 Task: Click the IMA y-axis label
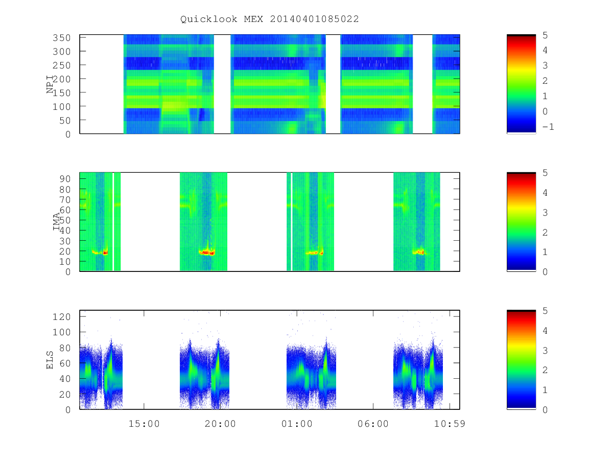pos(57,222)
